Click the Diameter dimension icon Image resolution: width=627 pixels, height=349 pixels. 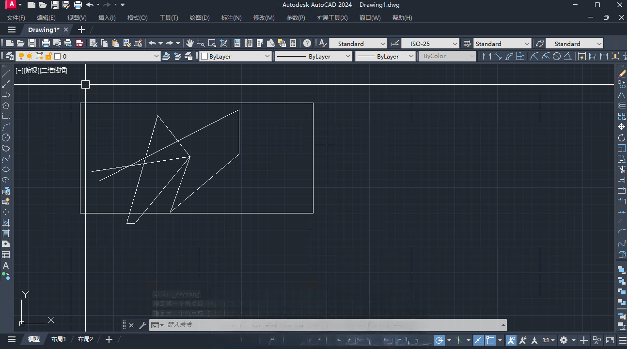click(557, 56)
